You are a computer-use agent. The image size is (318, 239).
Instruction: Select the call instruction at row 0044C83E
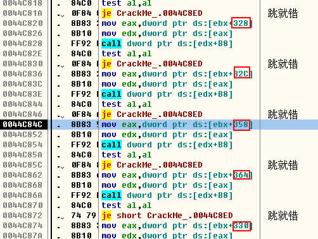pyautogui.click(x=167, y=94)
